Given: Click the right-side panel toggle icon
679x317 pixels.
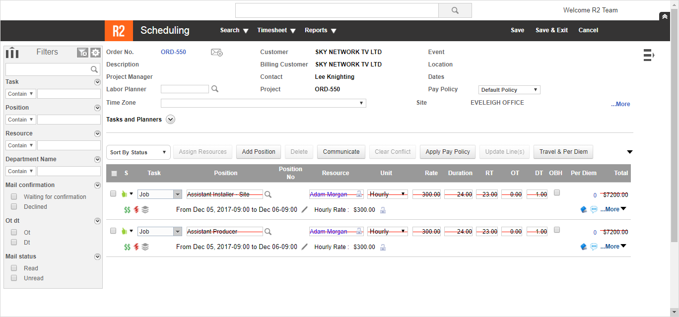Looking at the screenshot, I should point(649,55).
